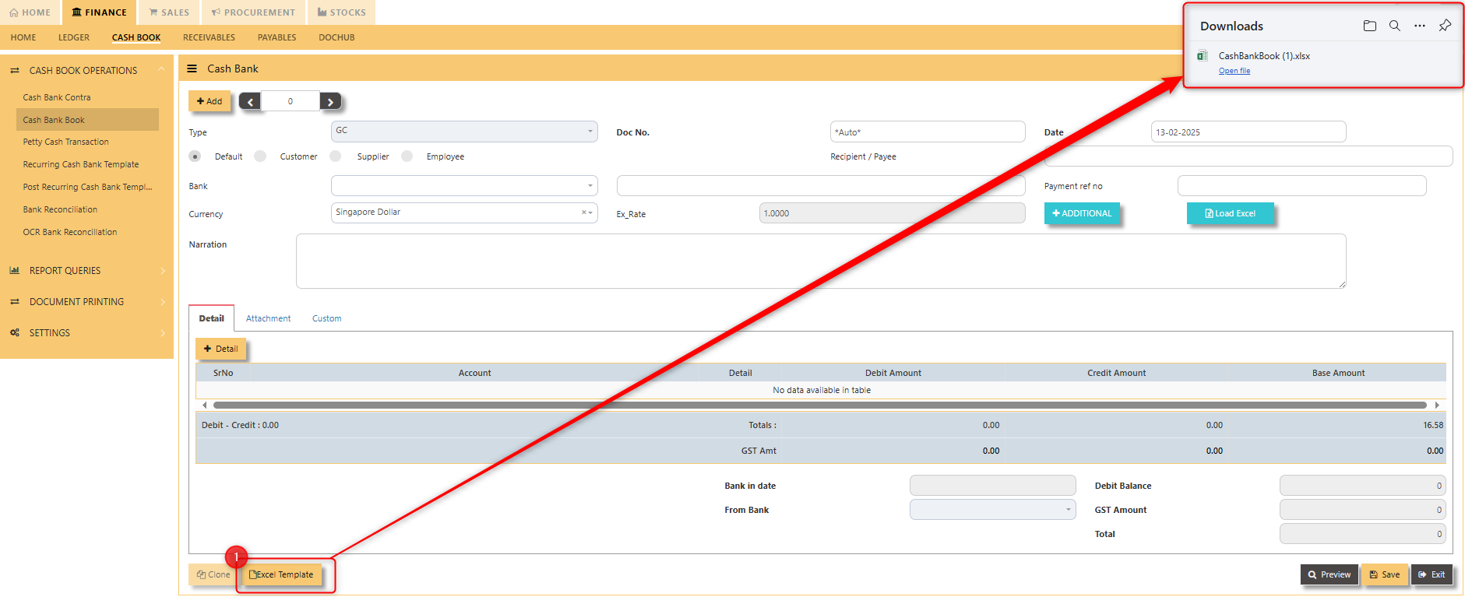
Task: Open Bank Reconciliation in sidebar
Action: [x=60, y=209]
